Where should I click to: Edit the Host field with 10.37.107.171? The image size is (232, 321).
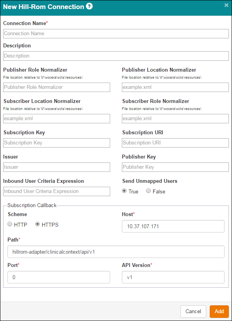pos(173,226)
